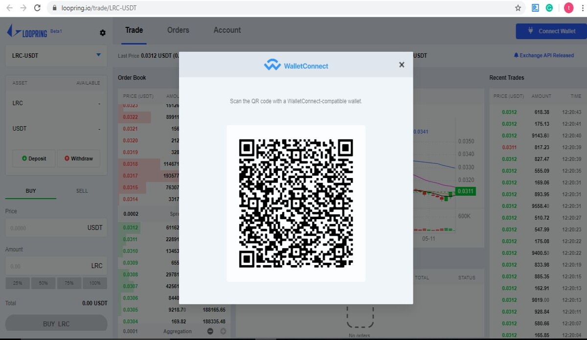Select the 25% amount button

pos(18,283)
